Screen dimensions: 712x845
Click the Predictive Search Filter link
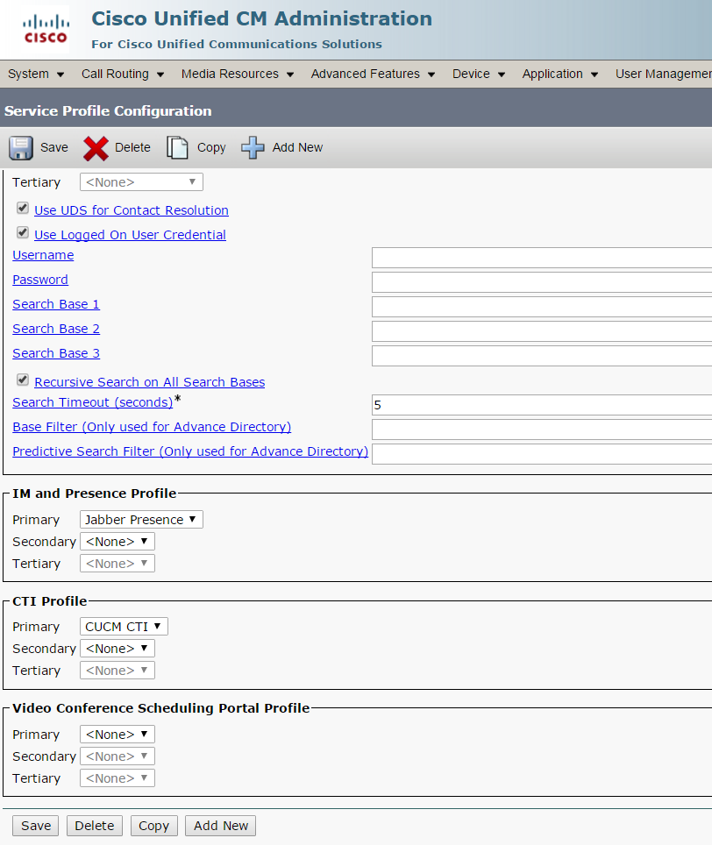(x=190, y=451)
